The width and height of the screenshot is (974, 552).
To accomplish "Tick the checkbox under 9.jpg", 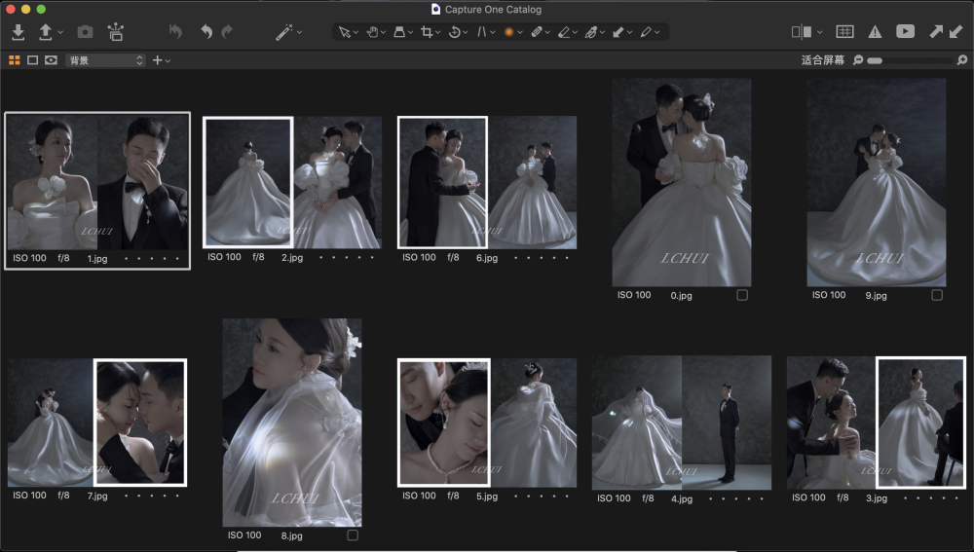I will [937, 295].
